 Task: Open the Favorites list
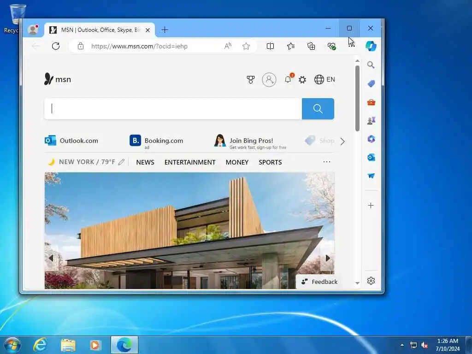(x=291, y=46)
